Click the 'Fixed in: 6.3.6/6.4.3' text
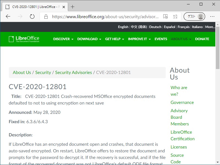 (x=28, y=122)
